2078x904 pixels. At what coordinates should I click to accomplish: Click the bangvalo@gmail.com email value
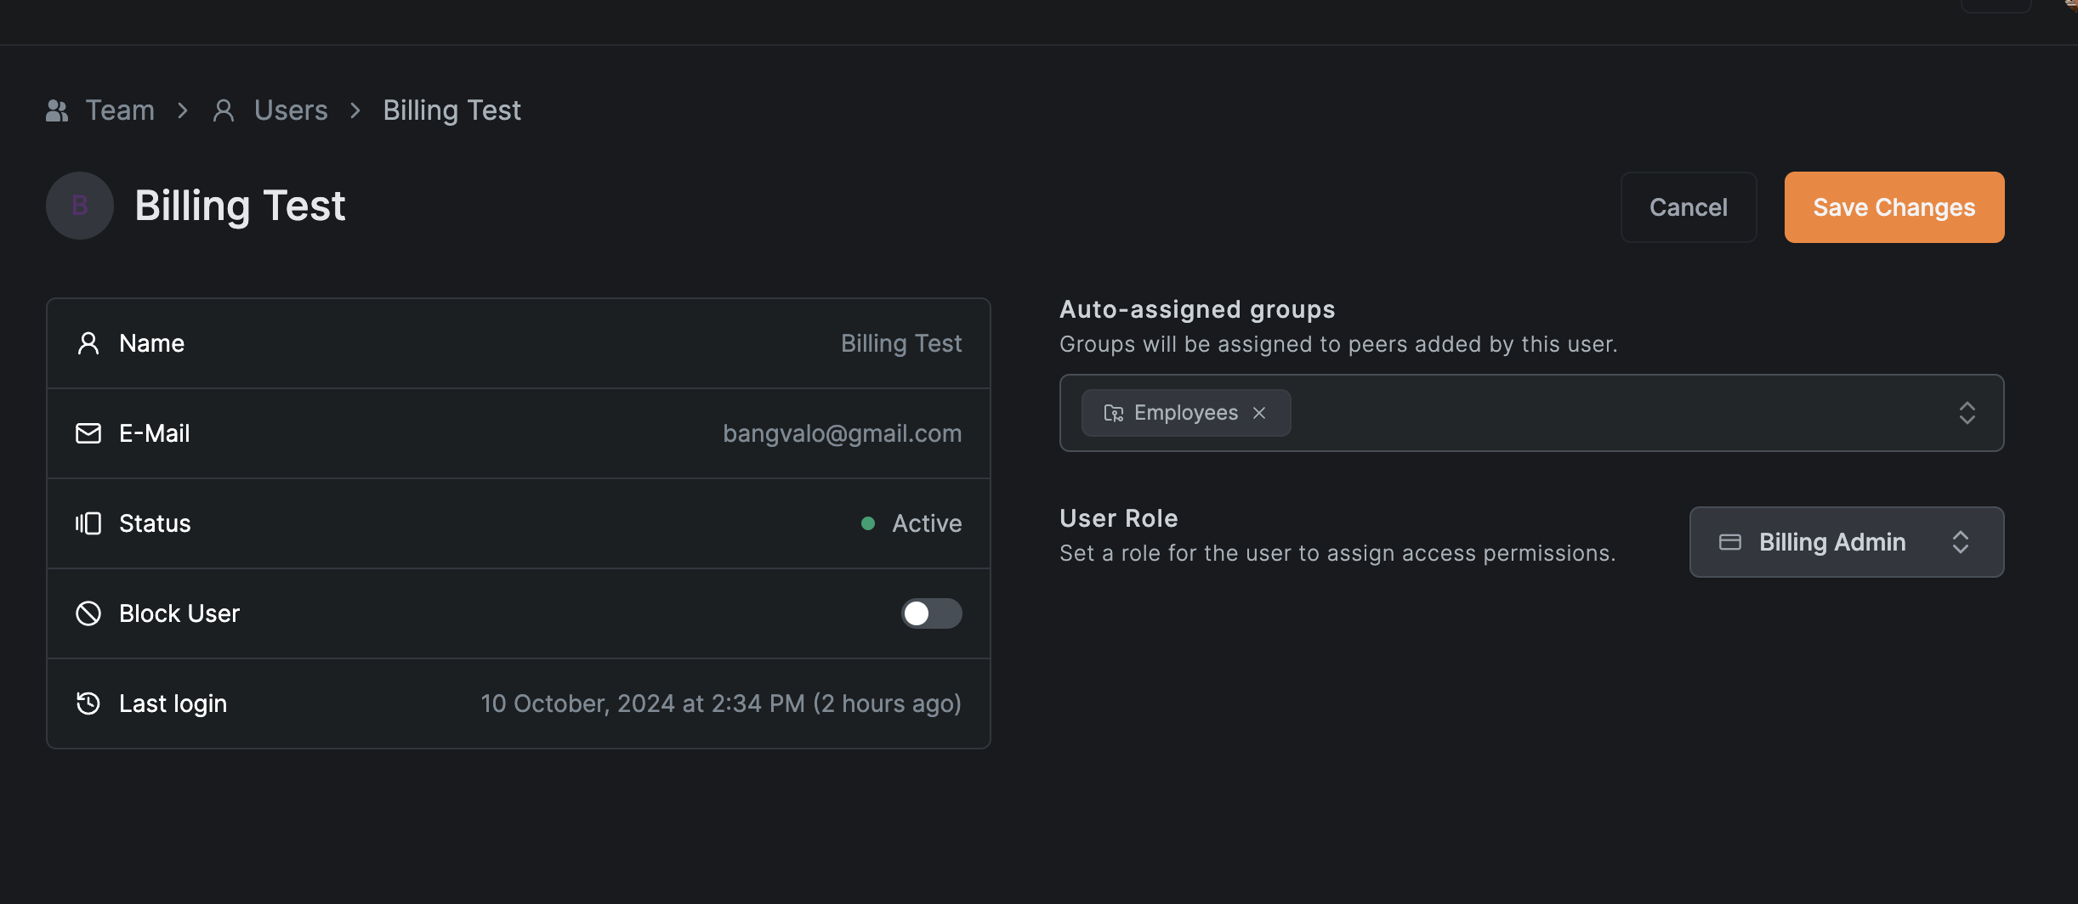coord(842,433)
